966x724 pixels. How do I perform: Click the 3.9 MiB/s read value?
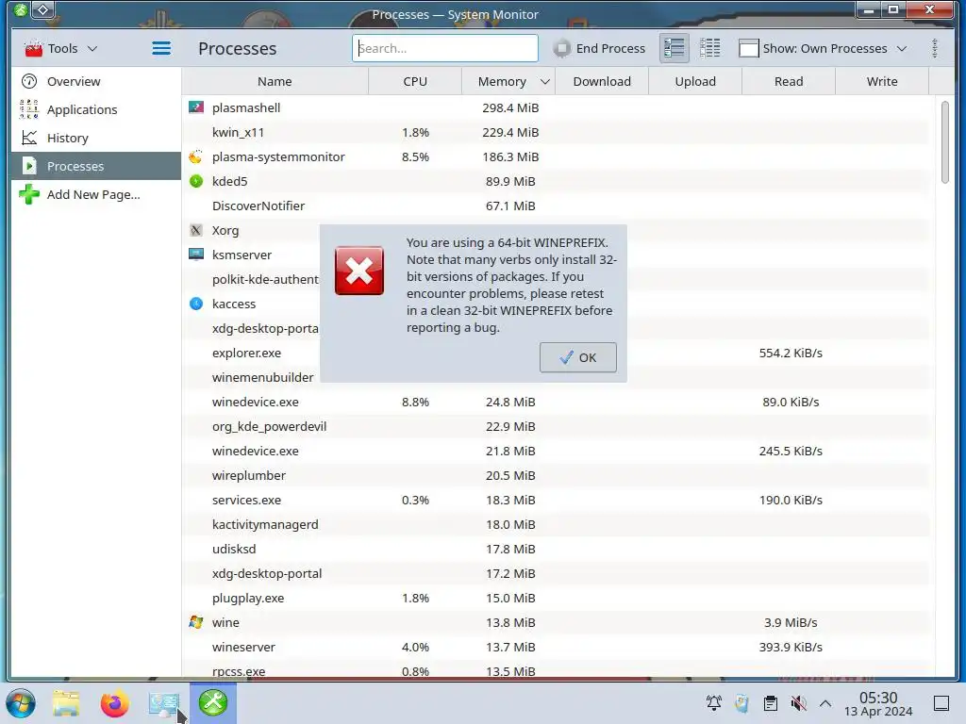791,622
